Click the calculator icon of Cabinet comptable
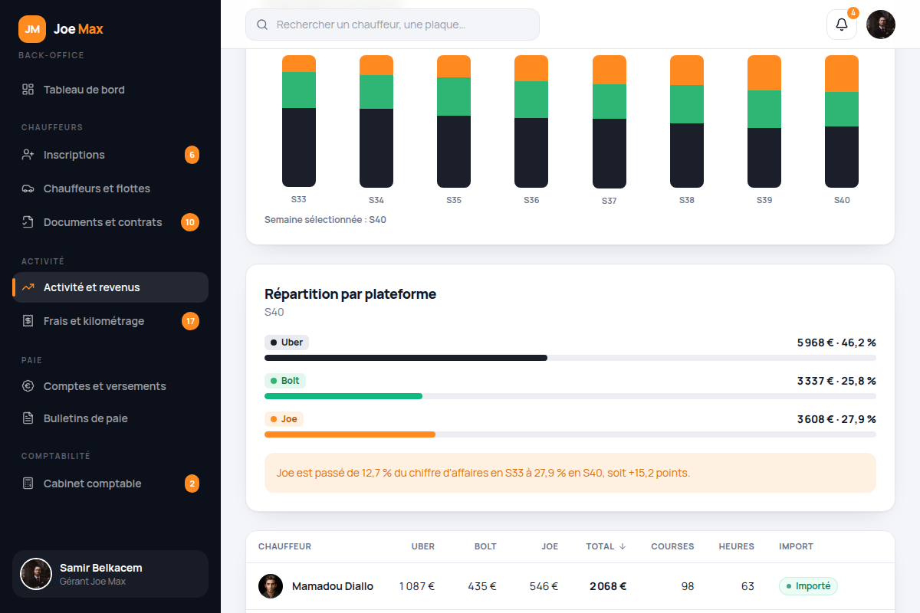The image size is (920, 613). pyautogui.click(x=28, y=484)
